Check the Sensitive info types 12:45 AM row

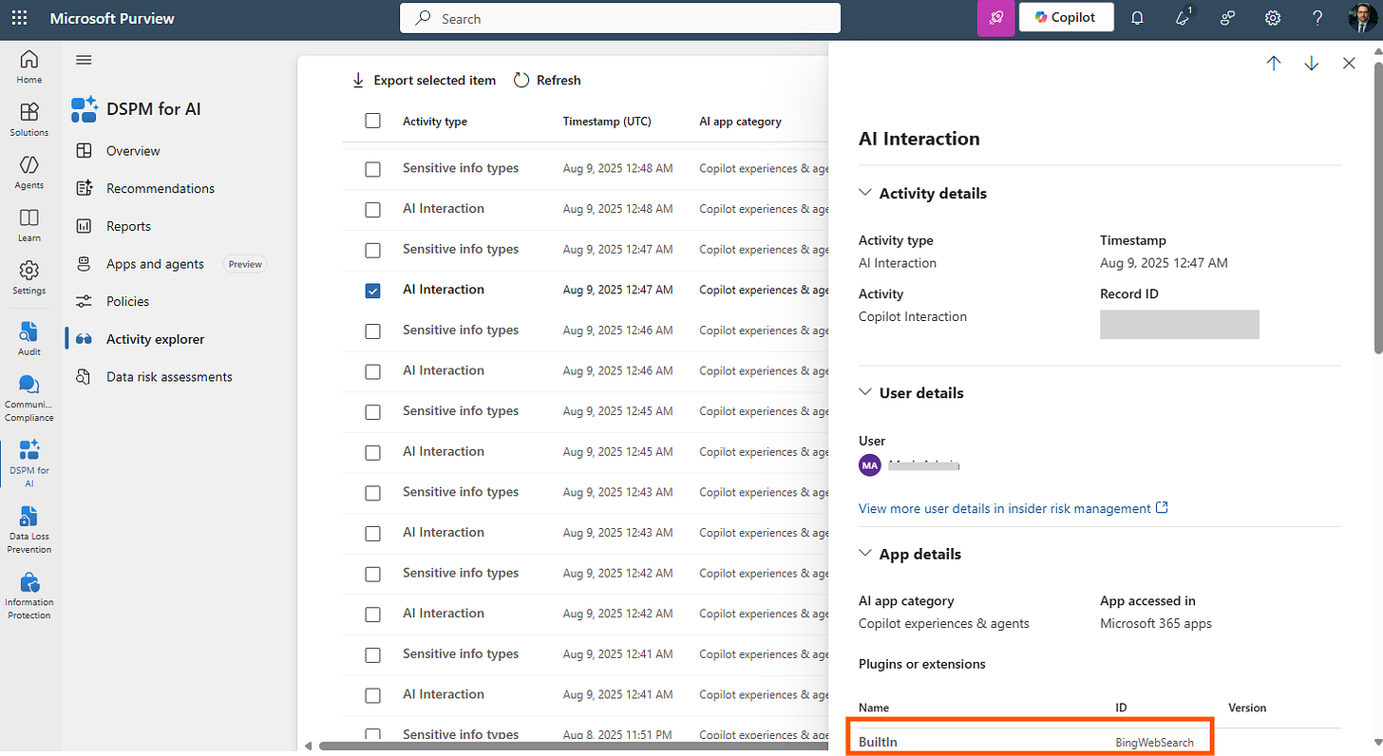coord(372,412)
